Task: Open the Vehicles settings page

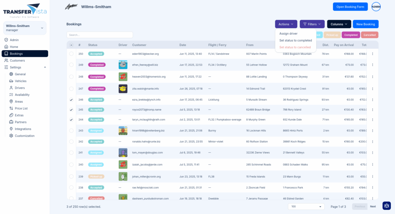Action: pos(20,81)
